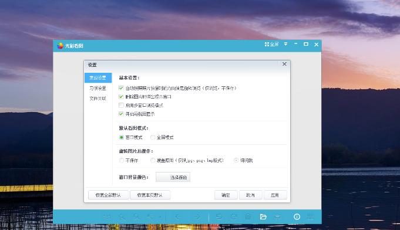400x230 pixels.
Task: Rotate image counterclockwise using toolbar icon
Action: click(x=219, y=217)
